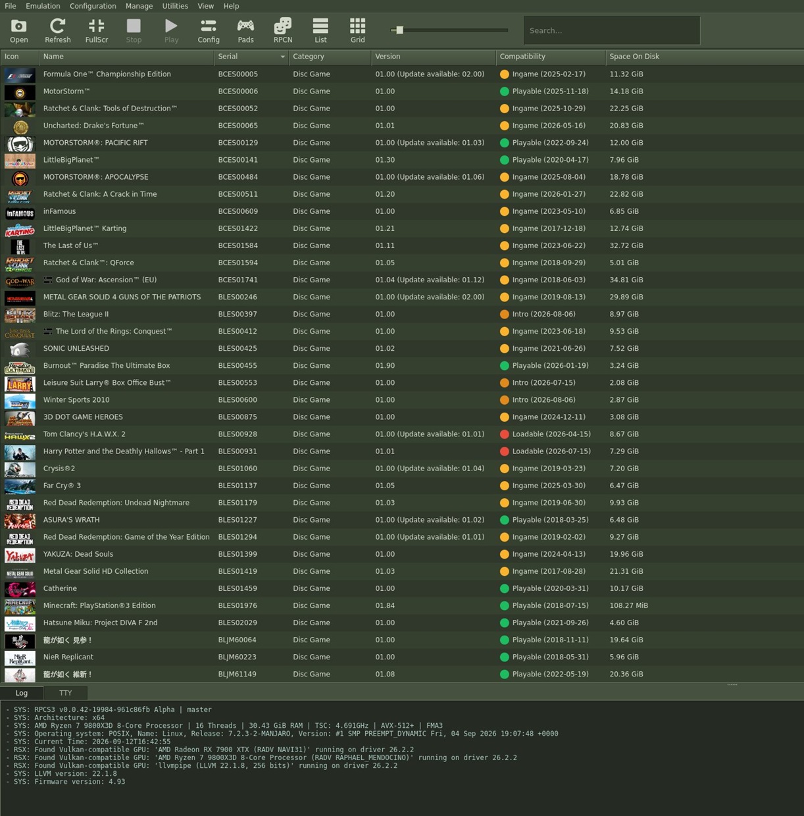Switch to the TTY tab

(66, 693)
